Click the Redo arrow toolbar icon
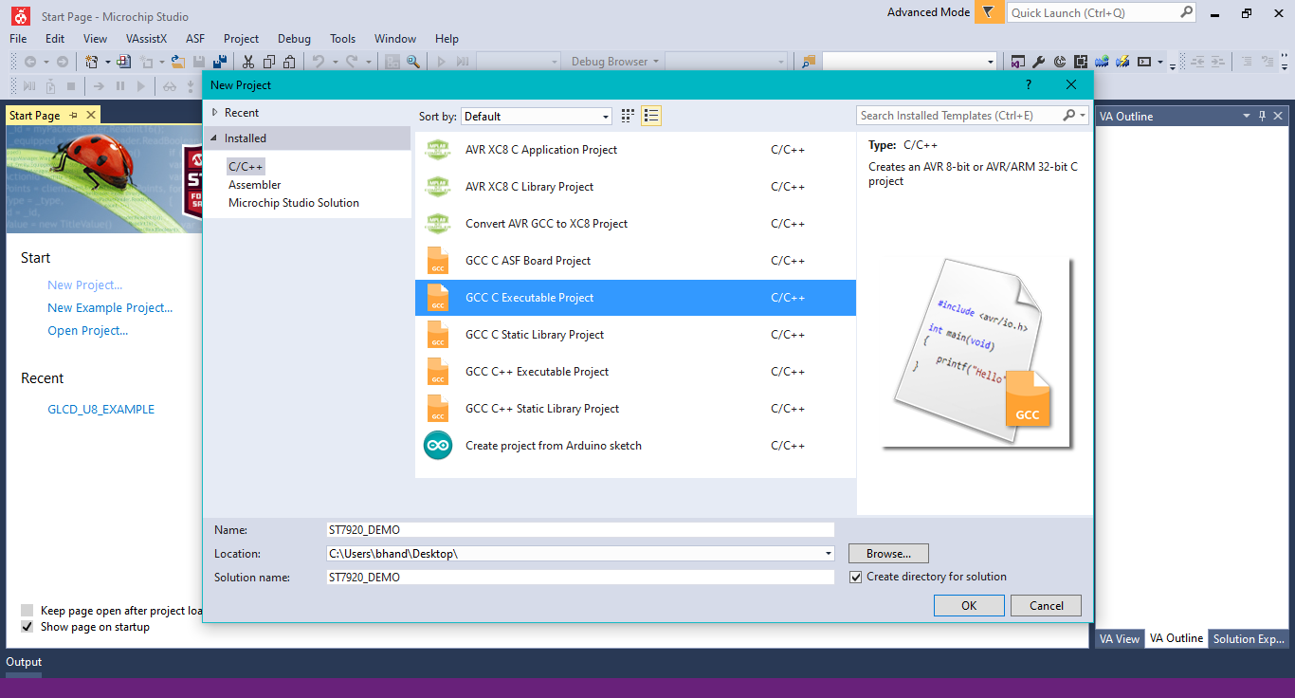Viewport: 1295px width, 698px height. pyautogui.click(x=351, y=62)
